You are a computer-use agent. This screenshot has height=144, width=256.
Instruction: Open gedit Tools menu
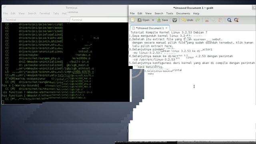[170, 13]
